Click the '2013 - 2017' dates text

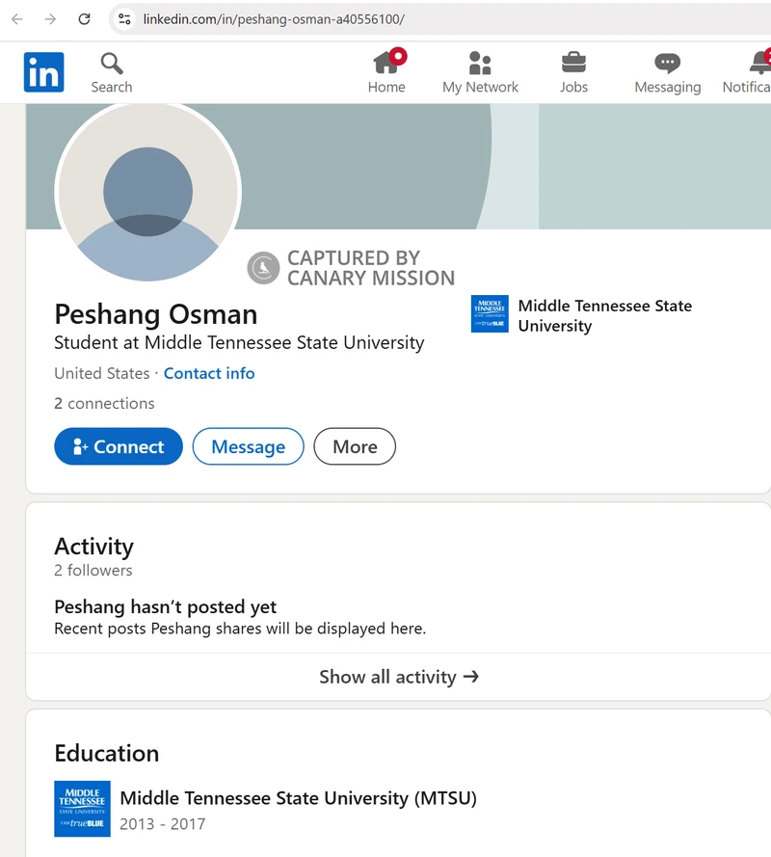[x=162, y=823]
